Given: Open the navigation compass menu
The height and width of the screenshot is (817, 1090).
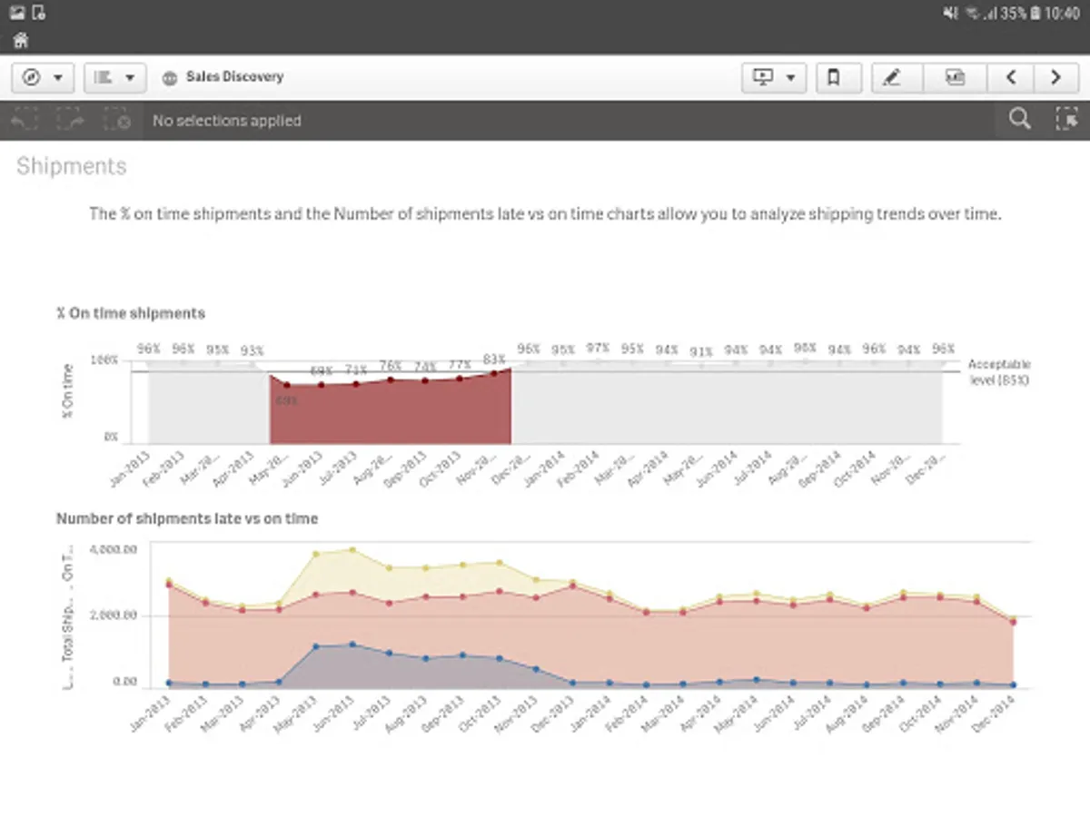Looking at the screenshot, I should click(x=42, y=78).
